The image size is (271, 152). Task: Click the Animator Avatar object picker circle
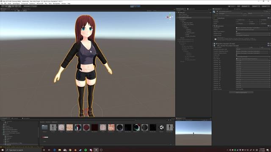(x=270, y=30)
